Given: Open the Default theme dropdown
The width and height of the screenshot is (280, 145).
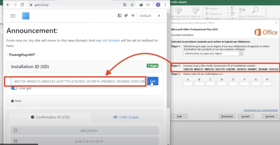Looking at the screenshot, I should tap(150, 16).
